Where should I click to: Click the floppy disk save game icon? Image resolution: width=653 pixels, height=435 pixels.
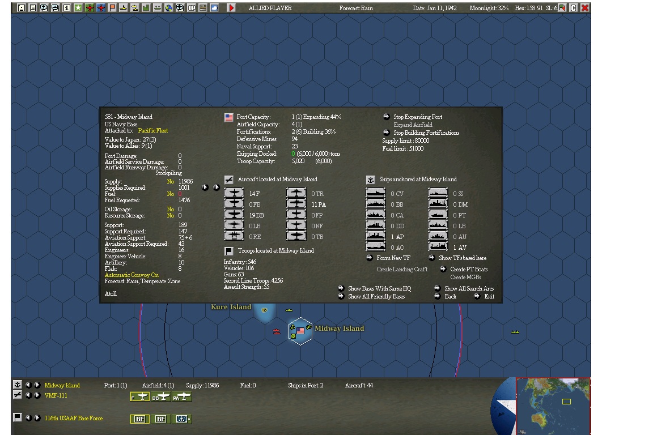click(x=21, y=8)
